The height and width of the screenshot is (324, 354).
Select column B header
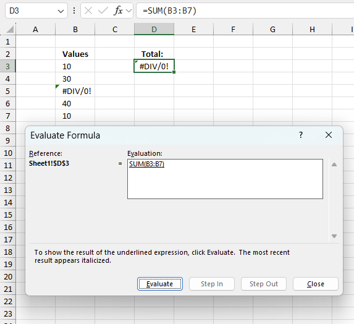[75, 30]
